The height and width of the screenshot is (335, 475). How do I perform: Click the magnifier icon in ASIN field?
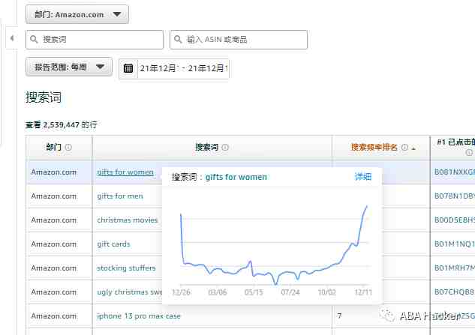click(178, 39)
